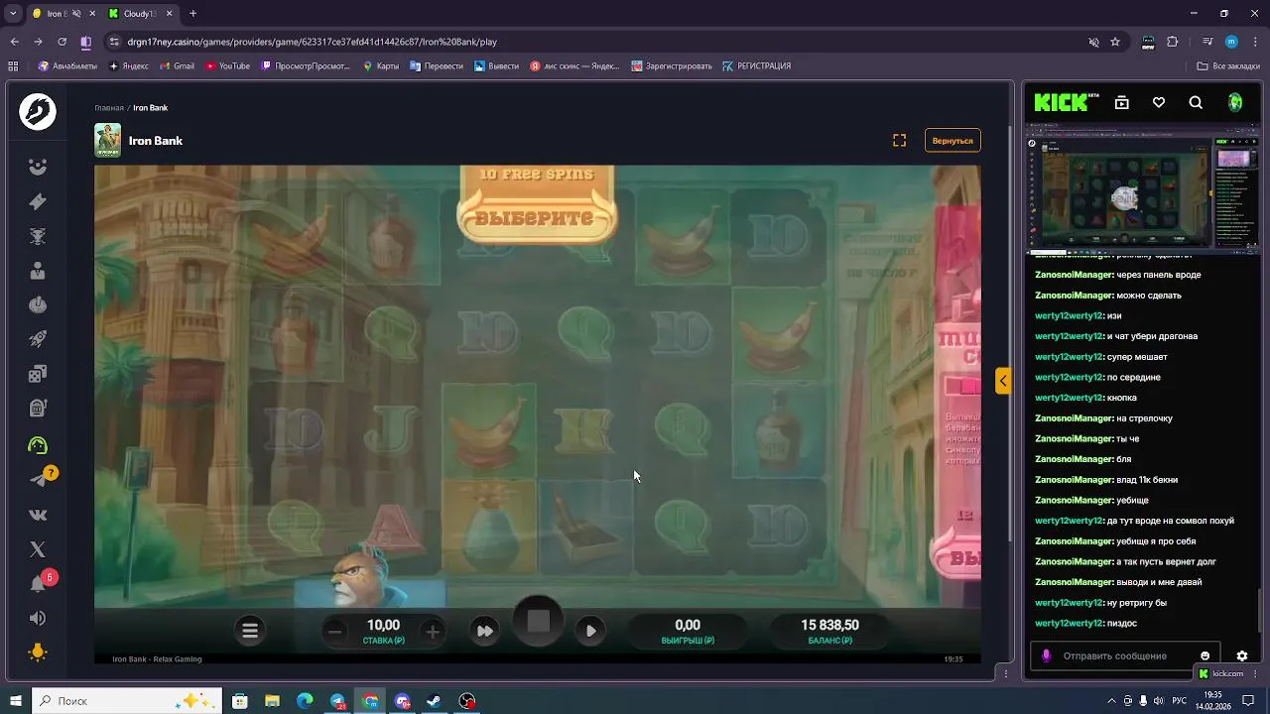Open the slot machine sidebar icon

click(x=38, y=408)
